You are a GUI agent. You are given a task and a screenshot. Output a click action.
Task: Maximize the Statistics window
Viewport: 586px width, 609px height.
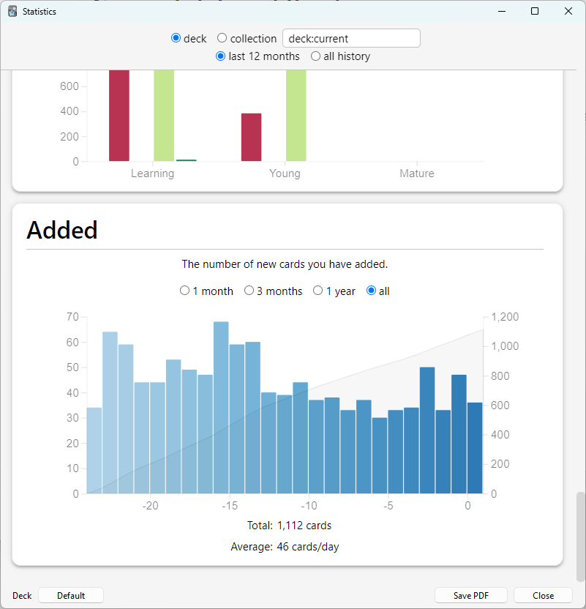[535, 11]
